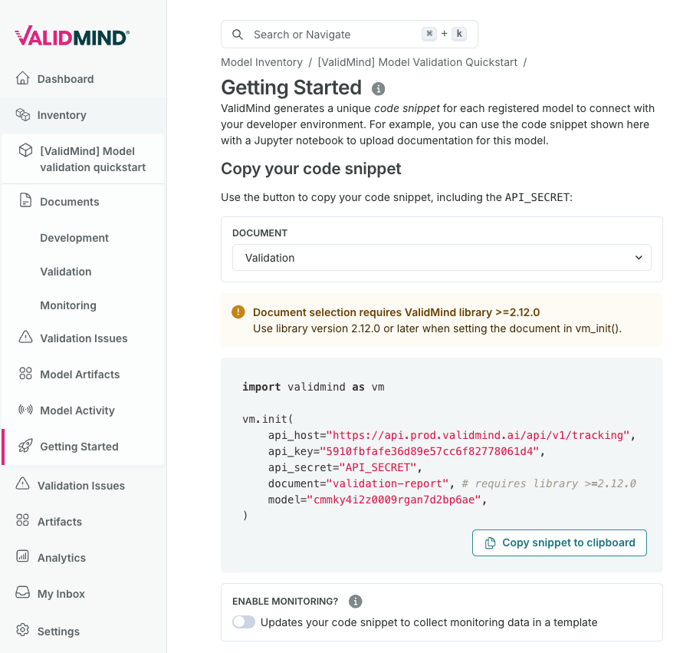The width and height of the screenshot is (693, 653).
Task: Open My Inbox tray icon
Action: tap(22, 592)
